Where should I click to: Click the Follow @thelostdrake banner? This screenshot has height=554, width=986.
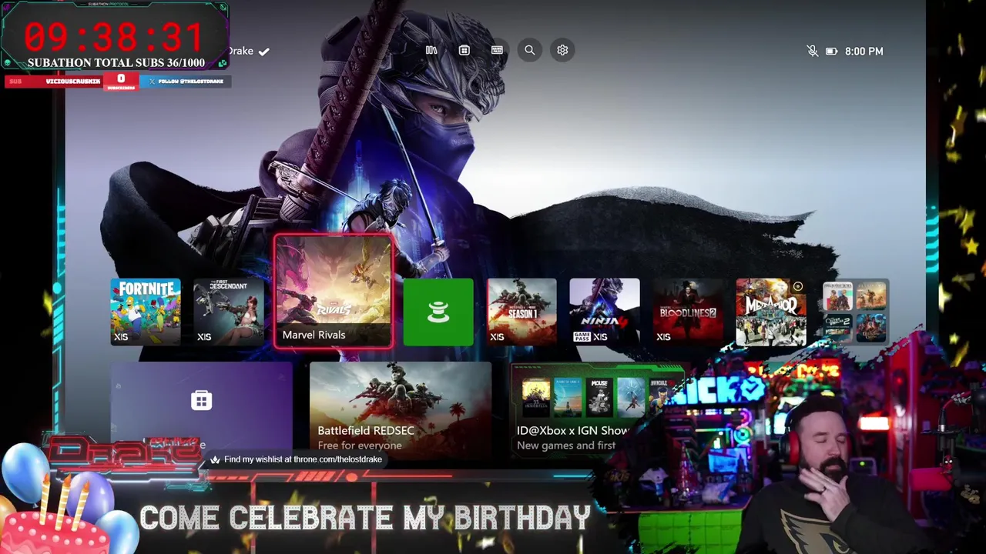pos(186,81)
